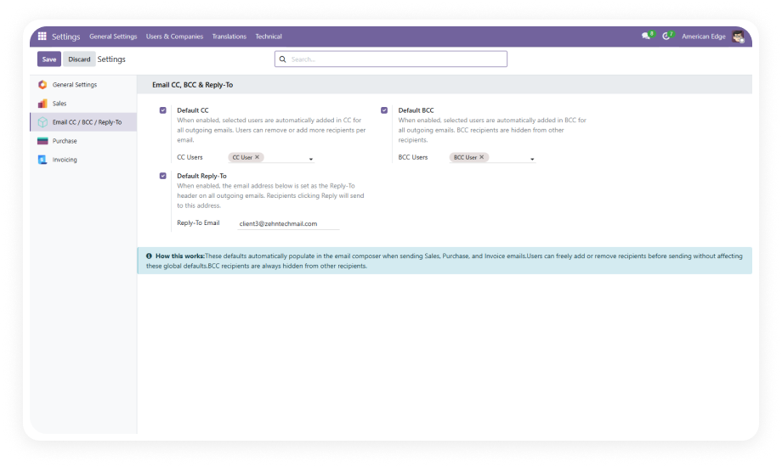Click the Sales bar chart icon
This screenshot has height=467, width=782.
coord(42,104)
